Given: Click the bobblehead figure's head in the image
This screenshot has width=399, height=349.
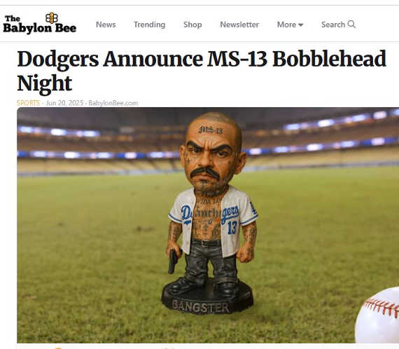Looking at the screenshot, I should [213, 152].
